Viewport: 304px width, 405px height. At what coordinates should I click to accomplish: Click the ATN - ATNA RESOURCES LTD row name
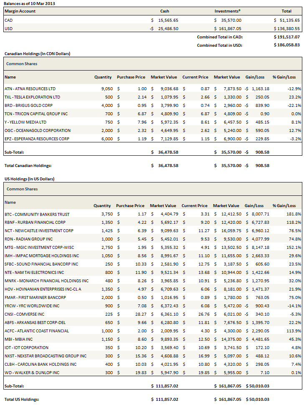(x=30, y=89)
